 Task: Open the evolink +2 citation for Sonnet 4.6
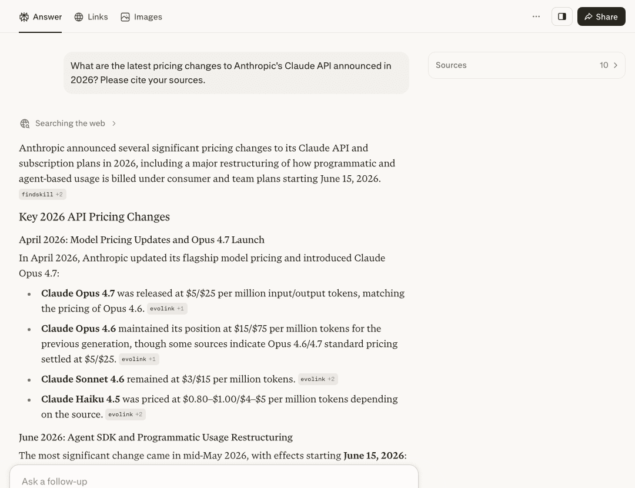point(318,379)
